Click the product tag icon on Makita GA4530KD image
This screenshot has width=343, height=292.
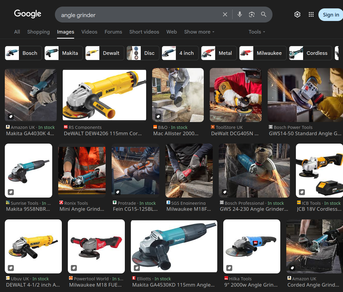137,268
